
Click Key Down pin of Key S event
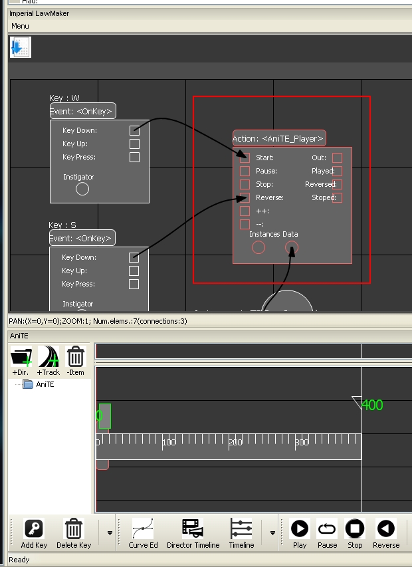point(134,257)
